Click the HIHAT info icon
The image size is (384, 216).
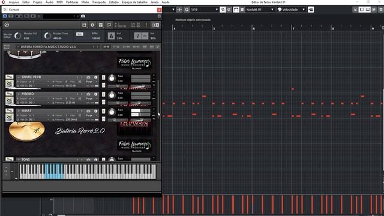tap(96, 111)
